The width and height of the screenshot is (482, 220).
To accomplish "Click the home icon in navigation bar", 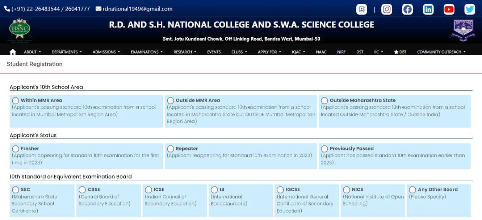I will 13,52.
